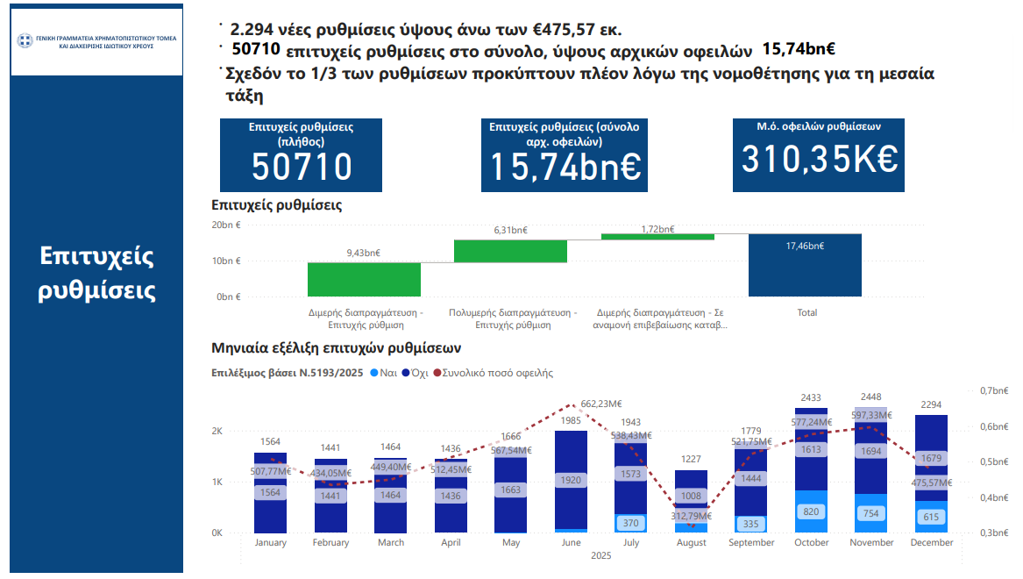This screenshot has height=579, width=1023.
Task: Select the light blue 754 segment in November
Action: 870,514
